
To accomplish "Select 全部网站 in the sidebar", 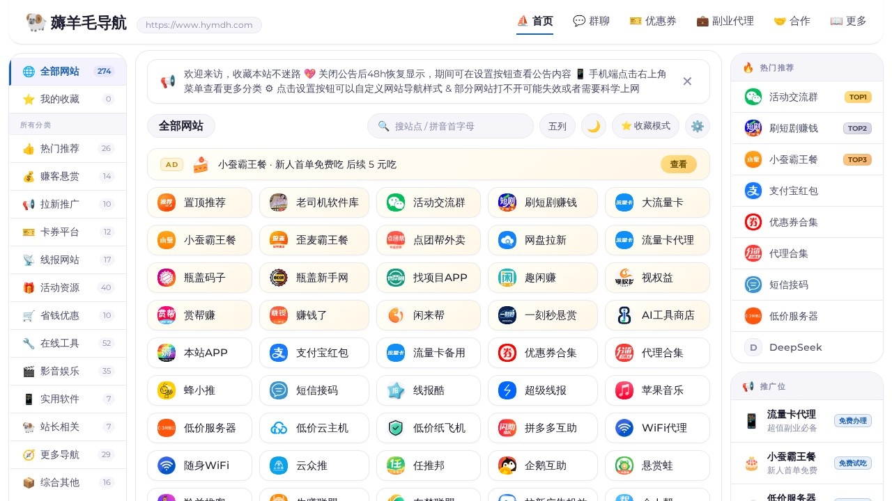I will click(x=68, y=71).
